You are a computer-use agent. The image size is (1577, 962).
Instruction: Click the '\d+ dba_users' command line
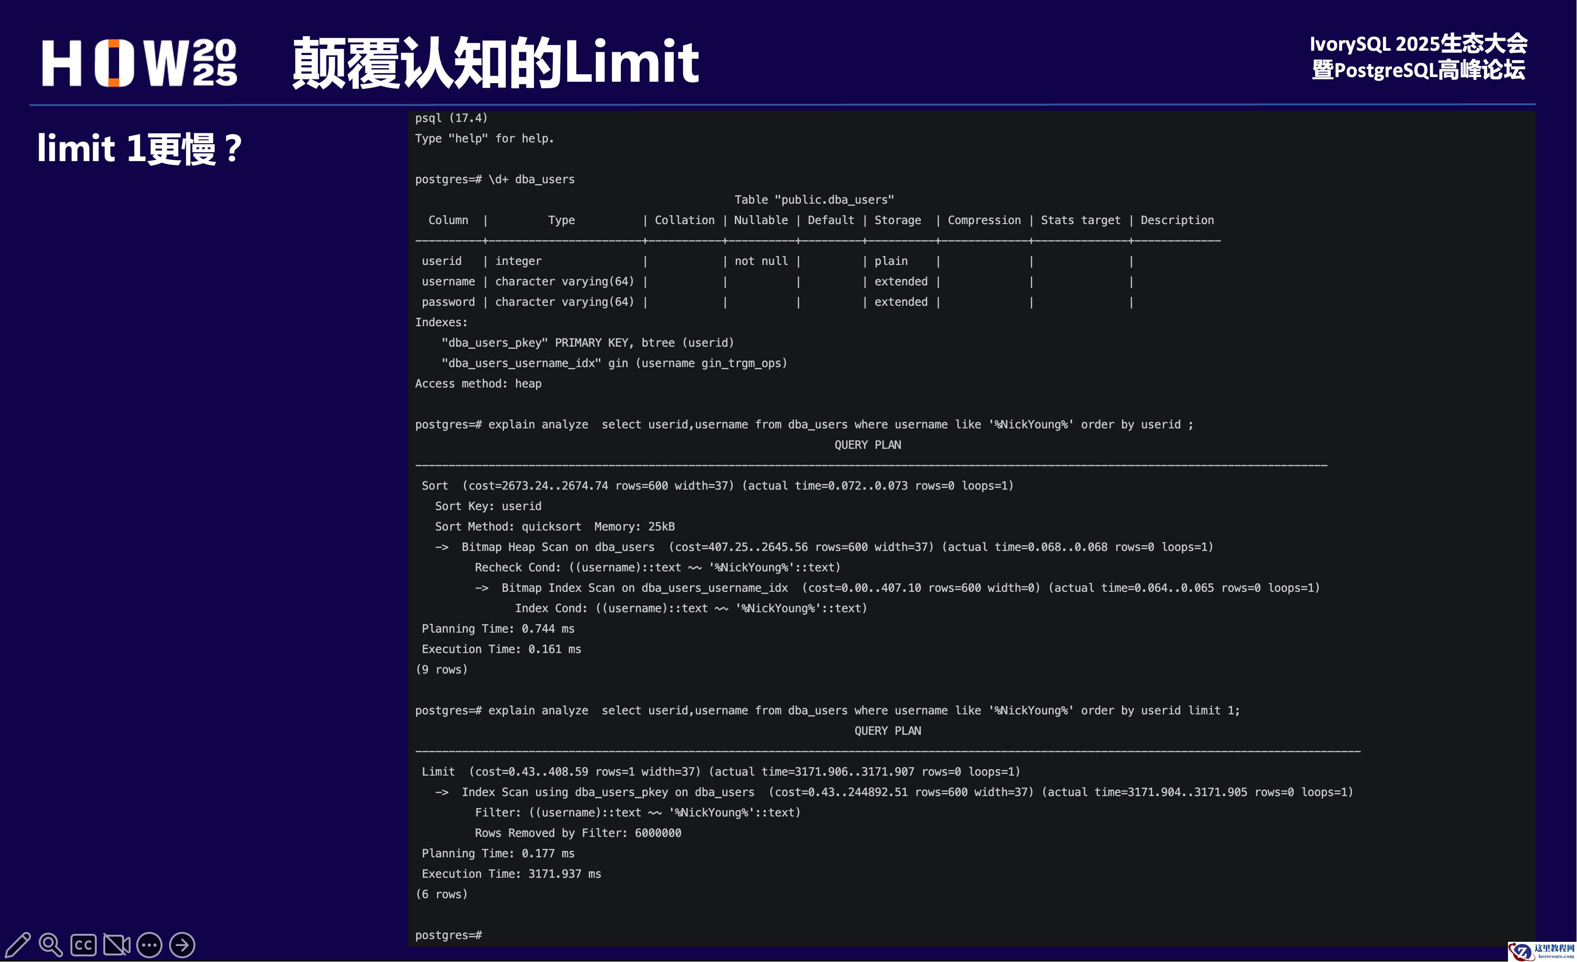(531, 179)
